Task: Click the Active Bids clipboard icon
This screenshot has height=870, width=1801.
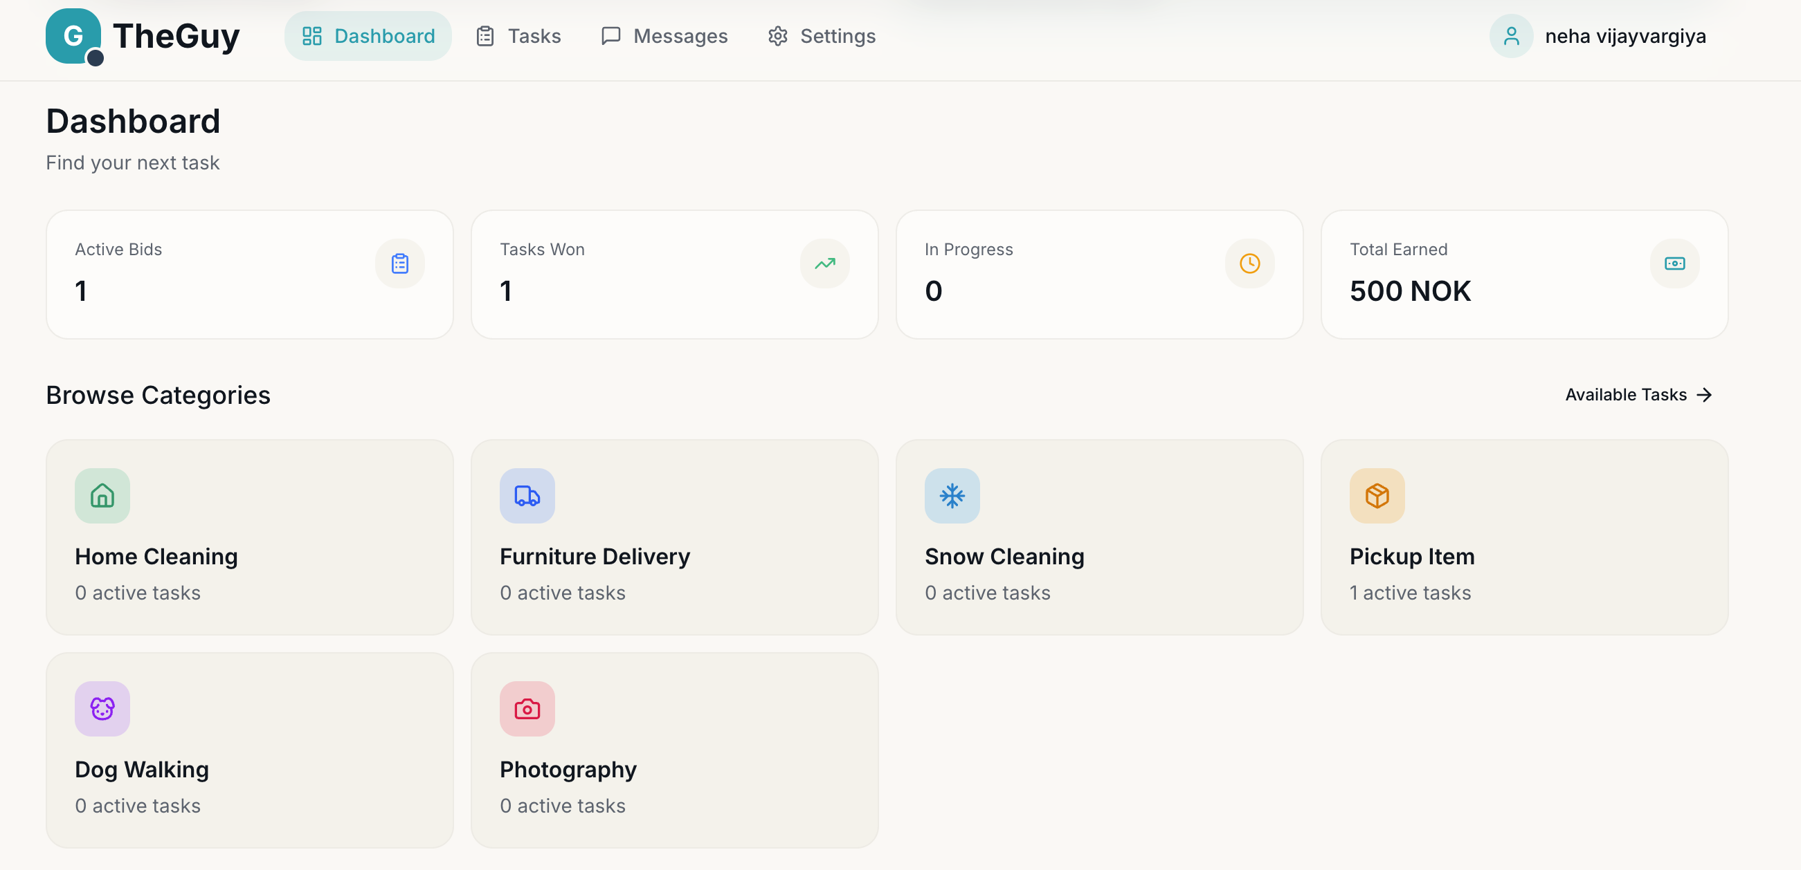Action: click(399, 263)
